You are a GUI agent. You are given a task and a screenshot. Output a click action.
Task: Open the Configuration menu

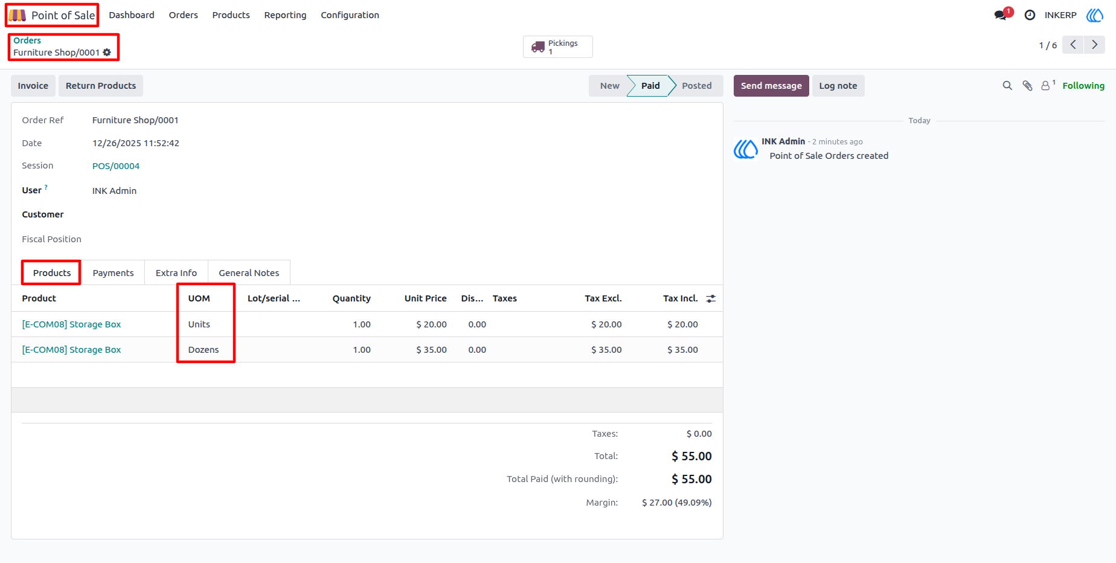point(350,15)
